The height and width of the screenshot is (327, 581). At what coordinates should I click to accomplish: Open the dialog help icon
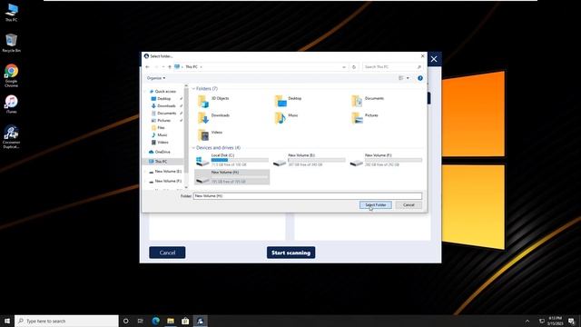tap(419, 78)
